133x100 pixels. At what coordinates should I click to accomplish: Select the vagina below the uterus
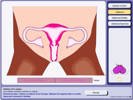(54, 53)
